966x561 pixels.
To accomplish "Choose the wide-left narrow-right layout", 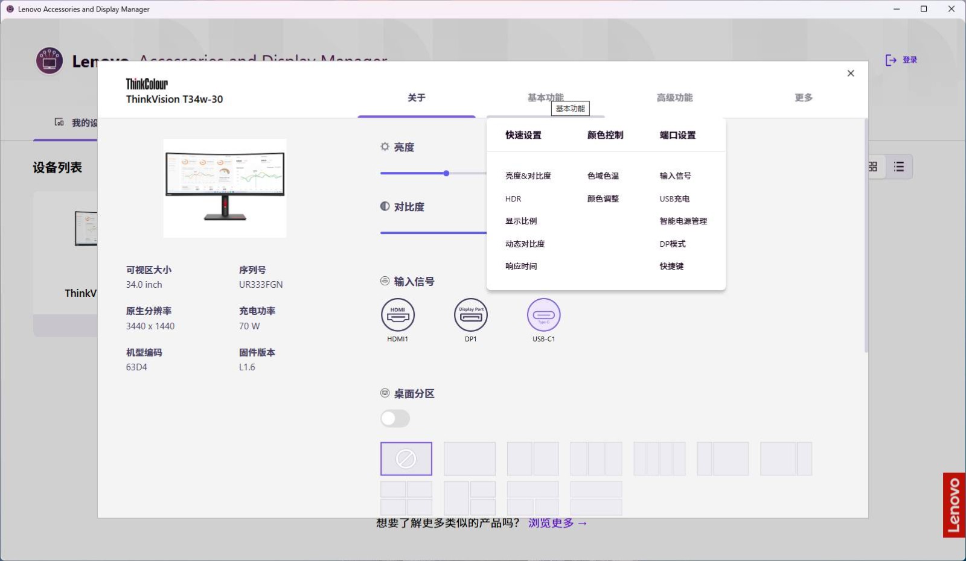I will coord(786,459).
